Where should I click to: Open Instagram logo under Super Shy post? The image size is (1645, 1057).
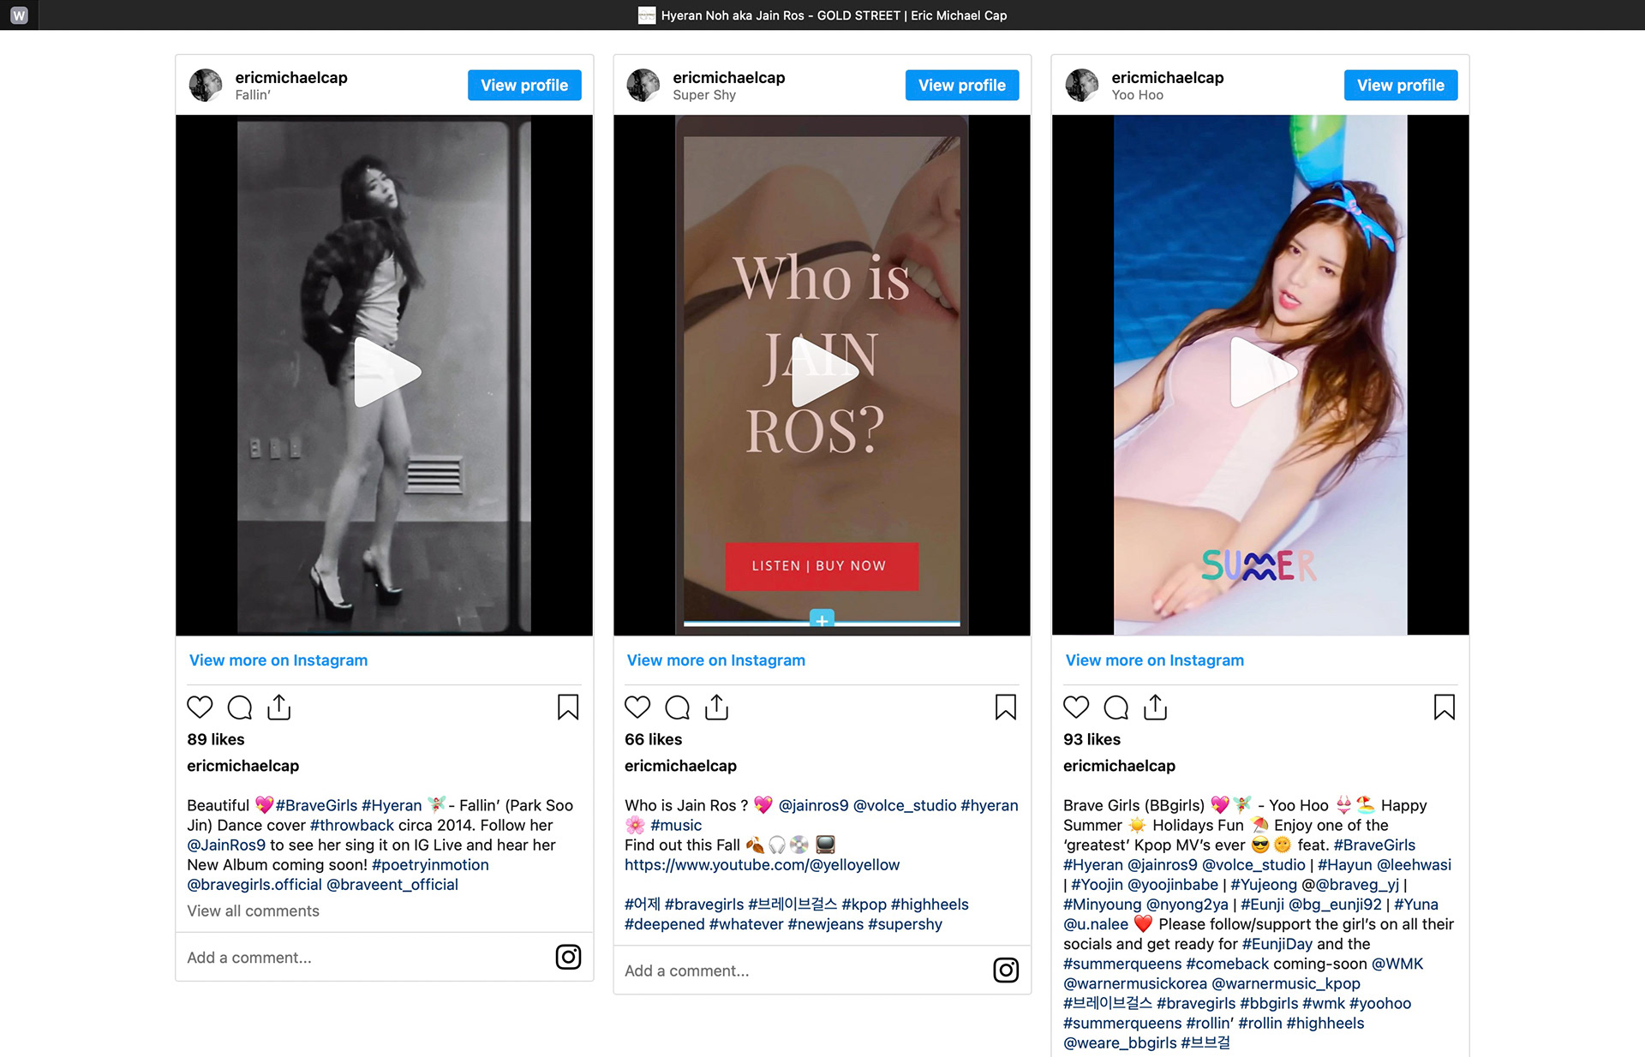[x=1006, y=970]
